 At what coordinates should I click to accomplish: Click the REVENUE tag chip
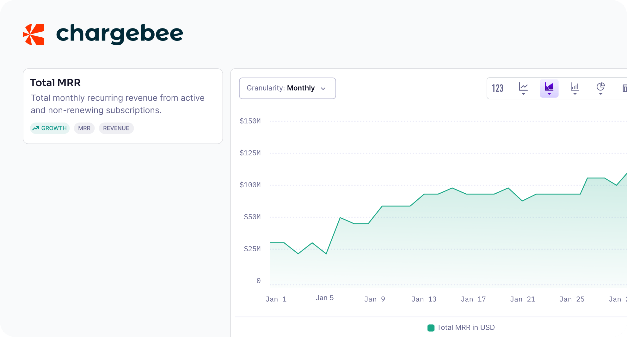(x=116, y=128)
